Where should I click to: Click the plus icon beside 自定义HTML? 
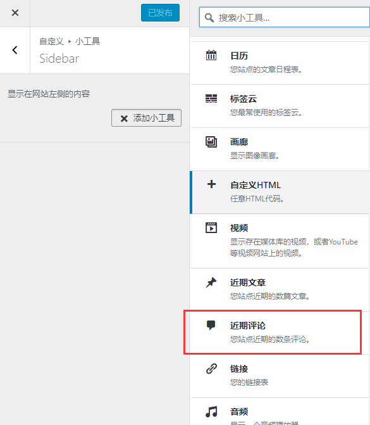(211, 184)
